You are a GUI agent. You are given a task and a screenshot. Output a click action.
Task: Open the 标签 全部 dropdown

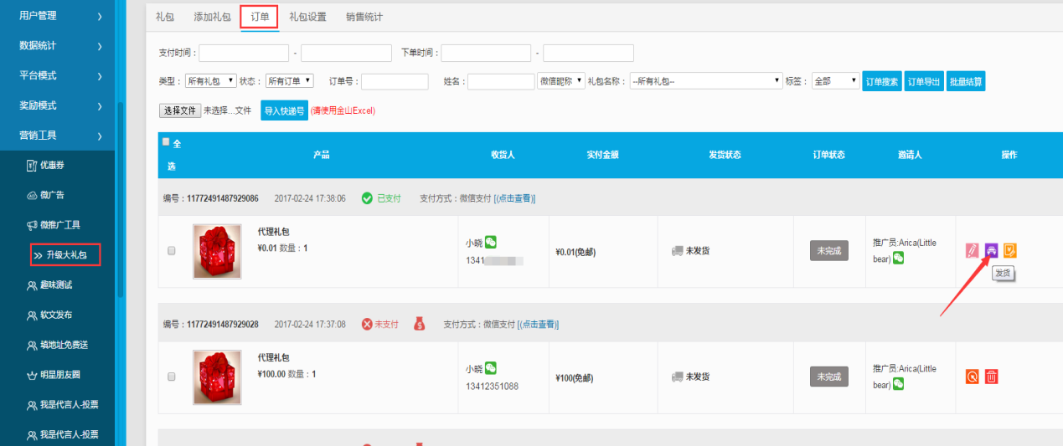click(x=835, y=81)
